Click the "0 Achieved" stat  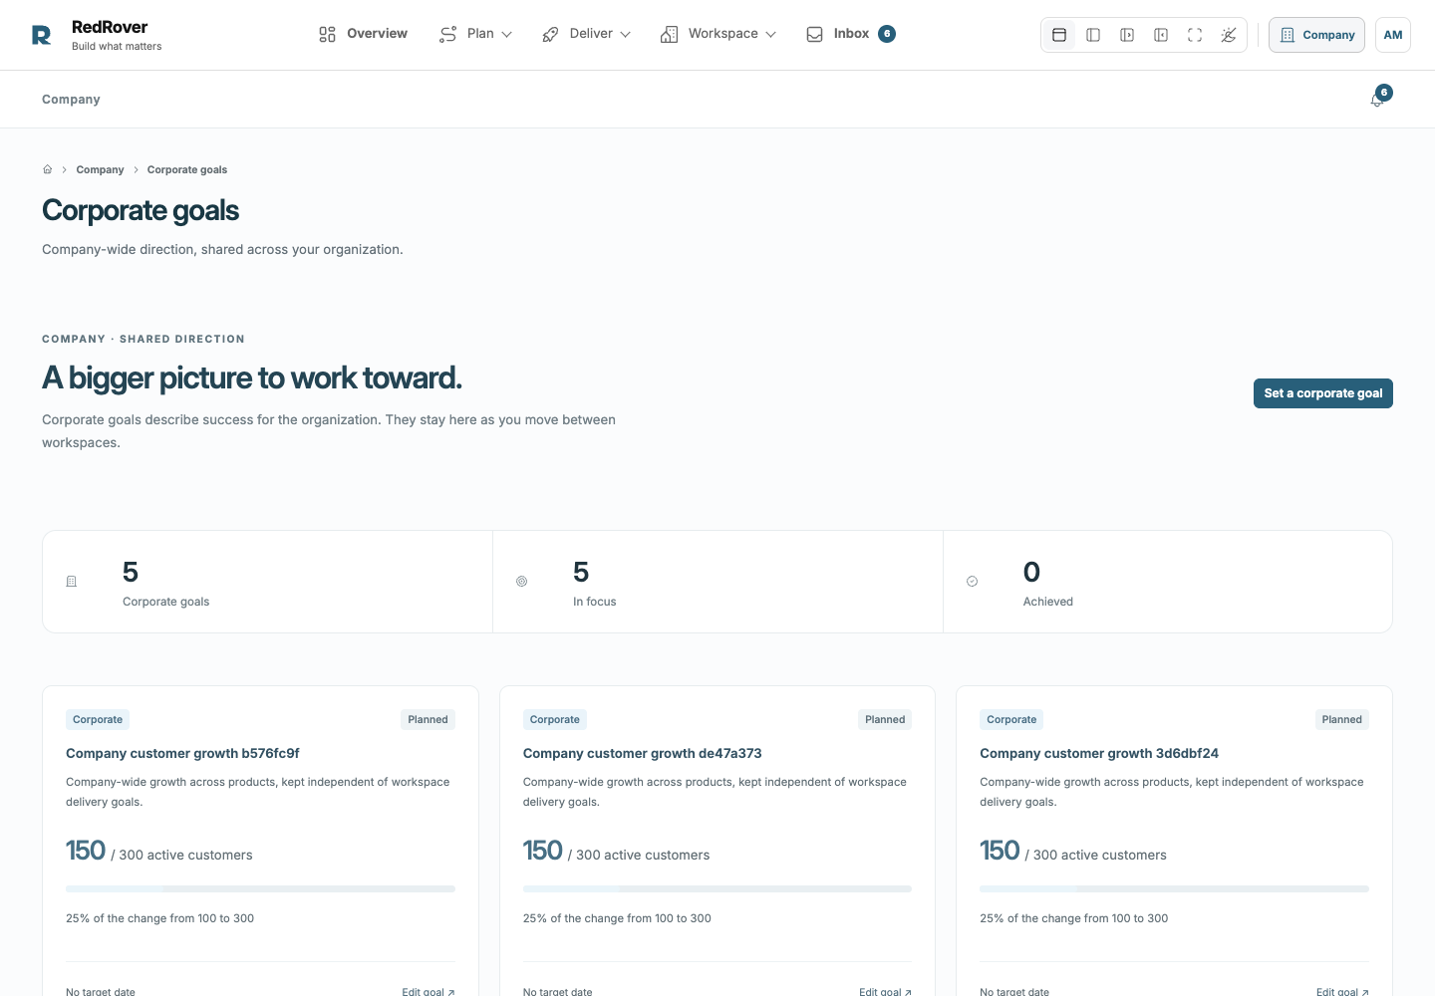click(x=1168, y=582)
